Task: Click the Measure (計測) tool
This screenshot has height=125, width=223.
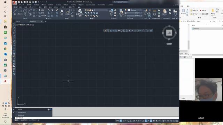Action: [x=155, y=12]
